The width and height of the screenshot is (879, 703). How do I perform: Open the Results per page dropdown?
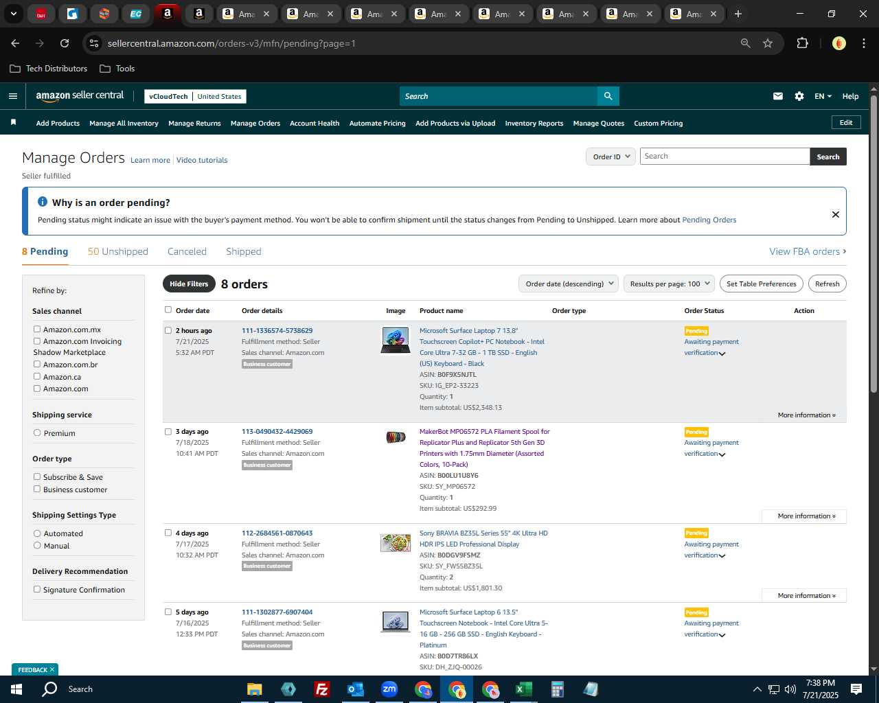pos(669,284)
